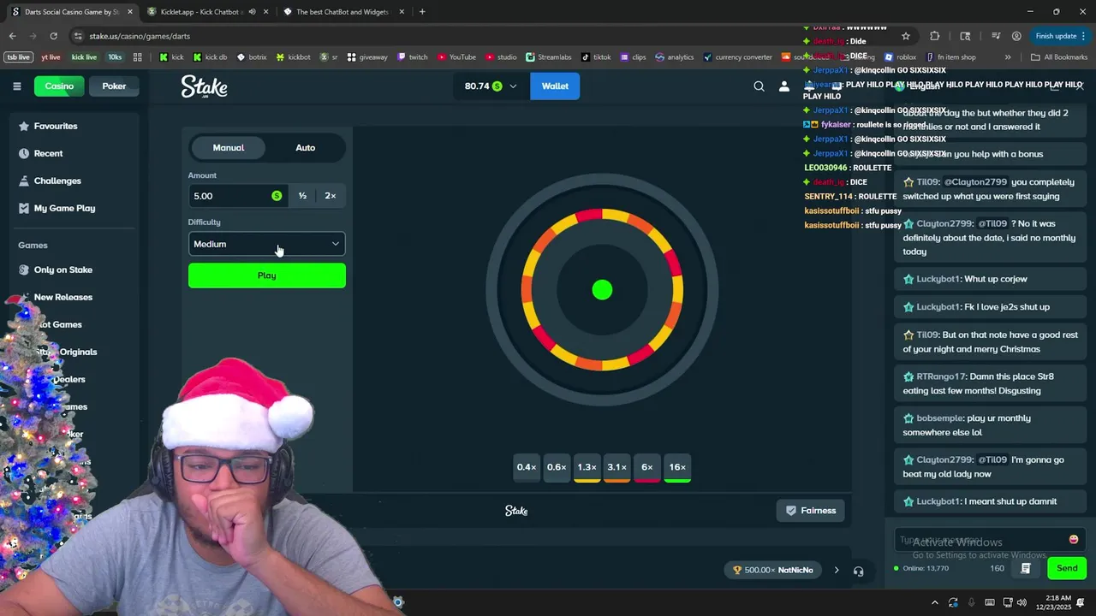Click the green dartboard bullseye
1096x616 pixels.
tap(602, 290)
